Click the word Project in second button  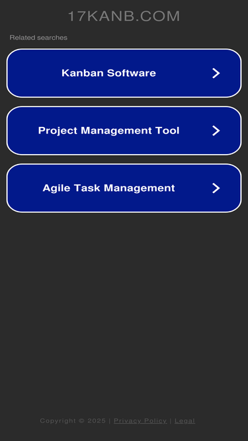(x=58, y=130)
